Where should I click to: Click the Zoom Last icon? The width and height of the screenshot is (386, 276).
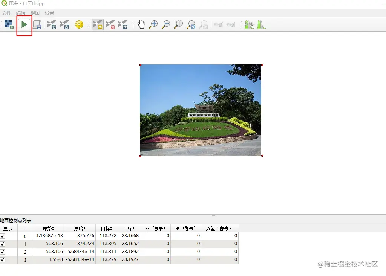(x=191, y=24)
